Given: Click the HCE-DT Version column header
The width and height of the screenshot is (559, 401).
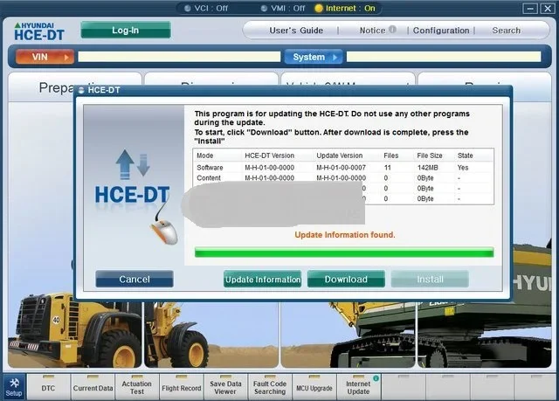Looking at the screenshot, I should (270, 156).
